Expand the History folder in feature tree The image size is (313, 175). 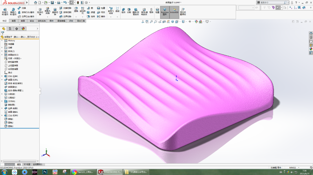pyautogui.click(x=2, y=40)
